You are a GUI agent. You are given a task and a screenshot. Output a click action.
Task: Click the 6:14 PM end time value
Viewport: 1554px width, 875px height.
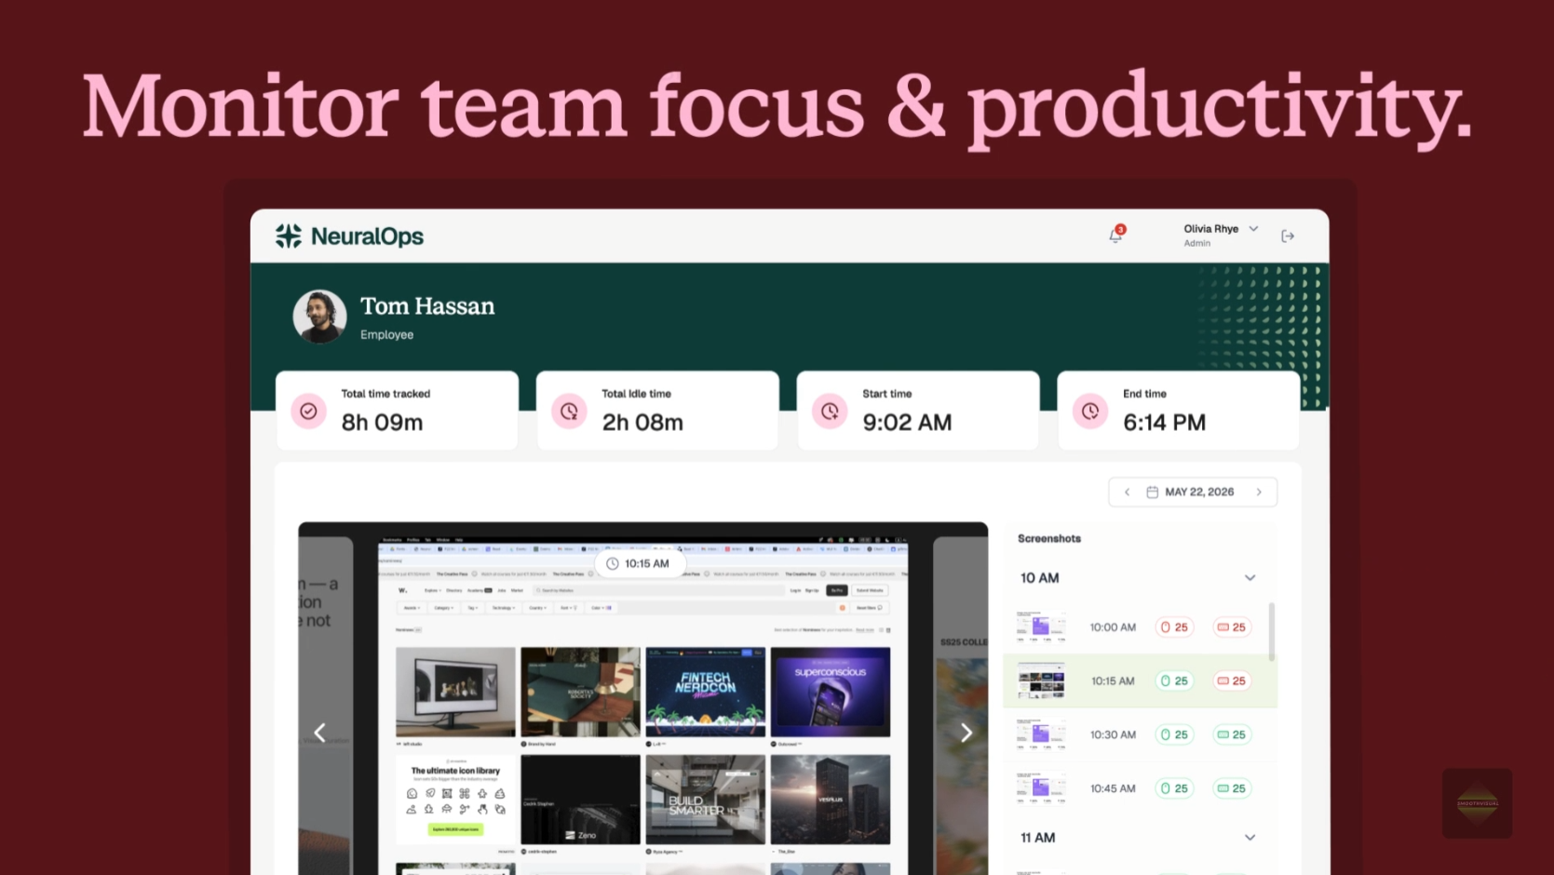tap(1164, 423)
